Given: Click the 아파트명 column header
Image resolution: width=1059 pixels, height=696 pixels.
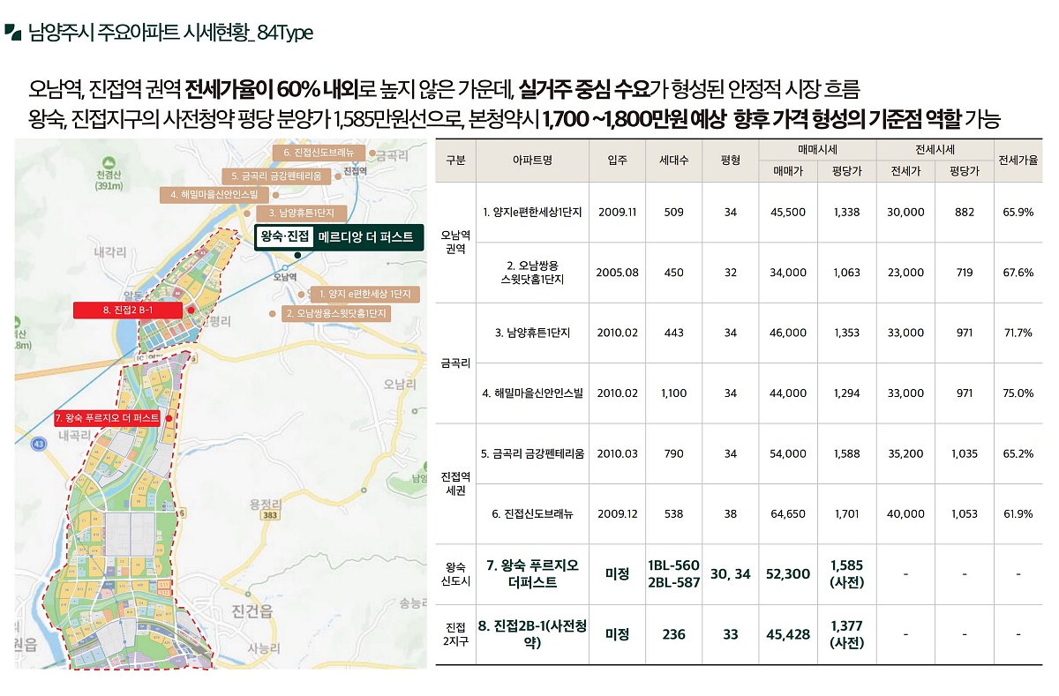Looking at the screenshot, I should (532, 161).
